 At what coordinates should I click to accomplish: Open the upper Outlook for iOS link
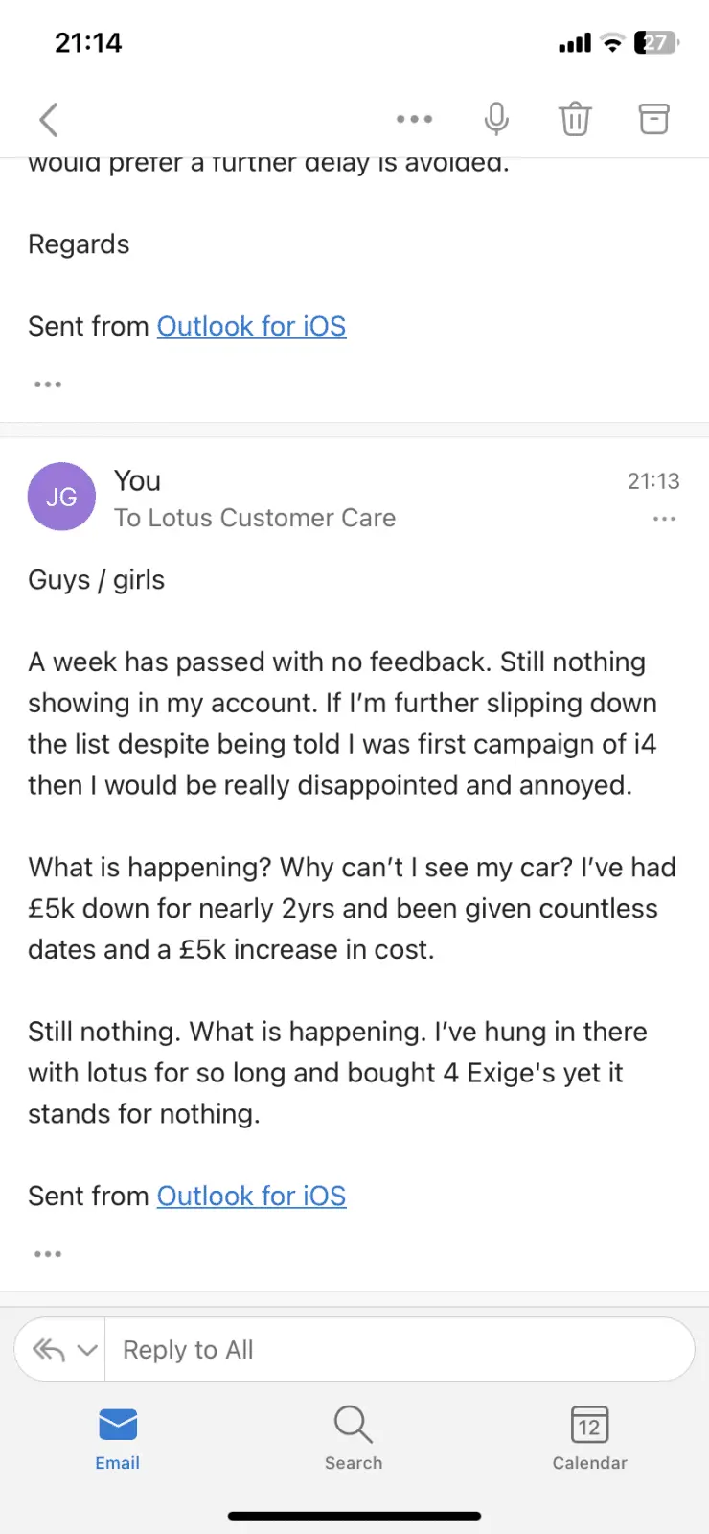[x=251, y=326]
